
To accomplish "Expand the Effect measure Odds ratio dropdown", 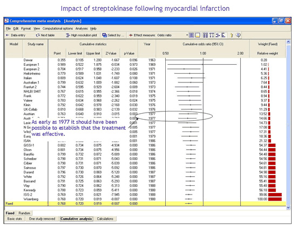I will 187,35.
